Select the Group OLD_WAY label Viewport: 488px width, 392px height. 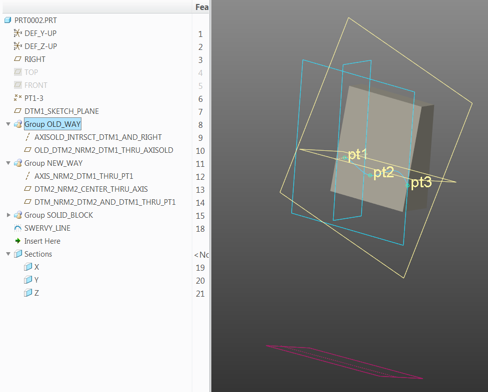pos(52,124)
